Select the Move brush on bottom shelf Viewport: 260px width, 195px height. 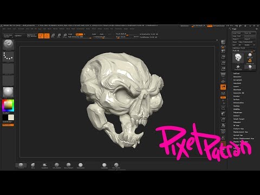33,165
